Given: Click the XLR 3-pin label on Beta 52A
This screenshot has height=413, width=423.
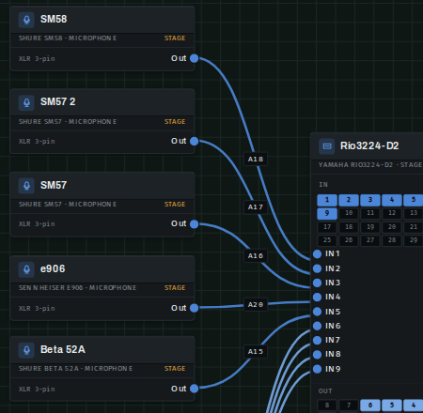Looking at the screenshot, I should (x=37, y=390).
